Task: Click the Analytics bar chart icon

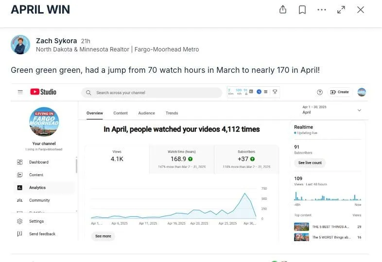Action: pyautogui.click(x=20, y=188)
